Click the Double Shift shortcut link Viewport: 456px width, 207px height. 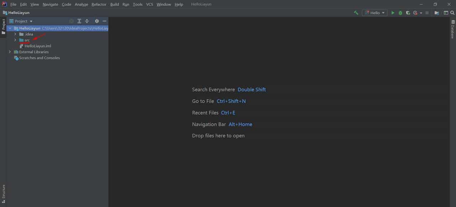pyautogui.click(x=252, y=89)
